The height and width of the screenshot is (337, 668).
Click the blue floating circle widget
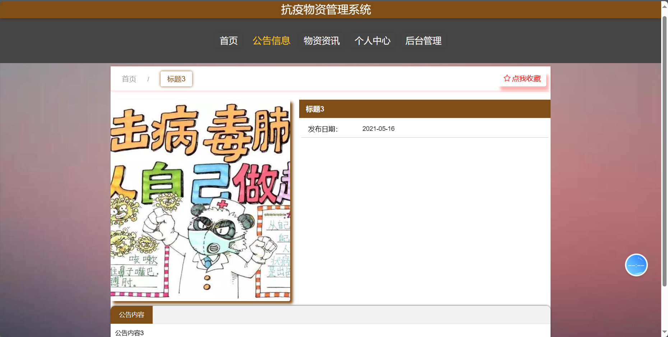(636, 265)
